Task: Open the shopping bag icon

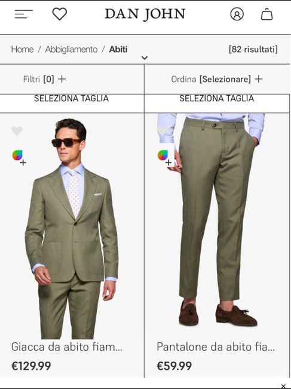Action: coord(267,14)
